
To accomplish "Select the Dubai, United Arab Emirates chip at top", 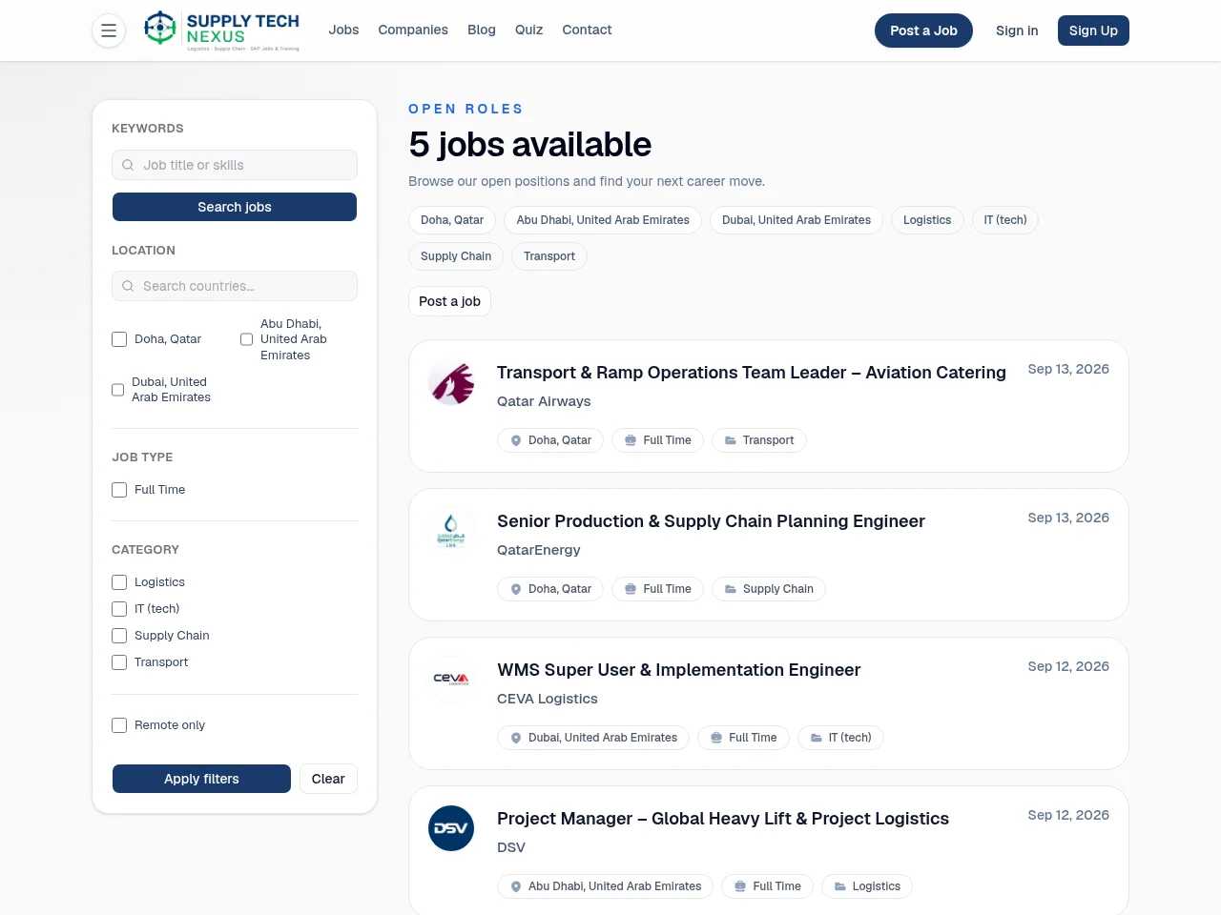I will tap(797, 220).
